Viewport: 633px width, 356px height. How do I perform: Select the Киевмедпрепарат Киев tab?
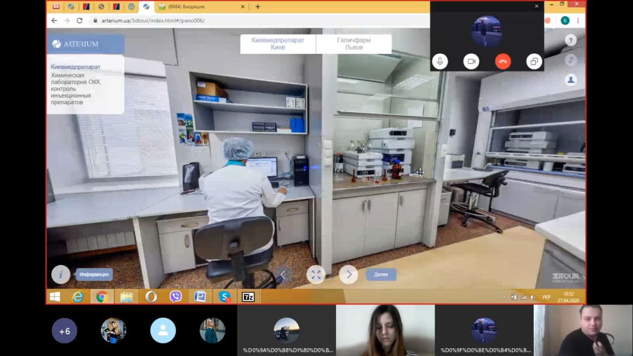pyautogui.click(x=278, y=44)
